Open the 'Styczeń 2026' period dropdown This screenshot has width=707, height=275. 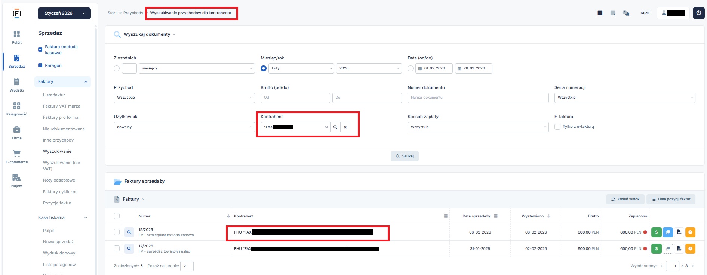[64, 13]
